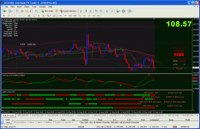Image resolution: width=200 pixels, height=129 pixels.
Task: Zoom in on the chart
Action: click(x=96, y=11)
